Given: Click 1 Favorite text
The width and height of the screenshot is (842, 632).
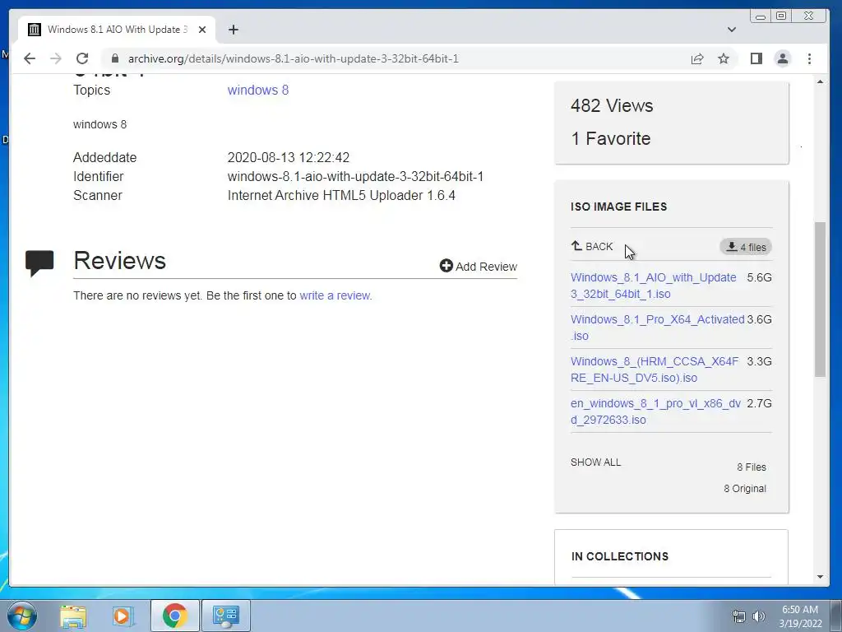Looking at the screenshot, I should 611,138.
